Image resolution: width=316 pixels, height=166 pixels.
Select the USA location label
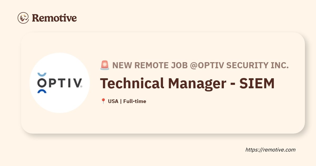pos(113,101)
